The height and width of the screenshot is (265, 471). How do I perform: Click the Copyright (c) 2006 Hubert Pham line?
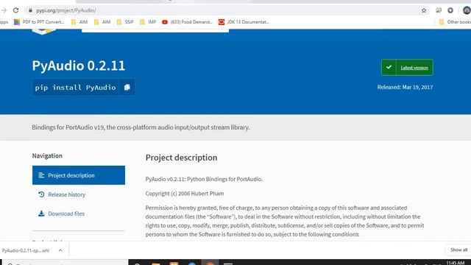click(x=185, y=194)
